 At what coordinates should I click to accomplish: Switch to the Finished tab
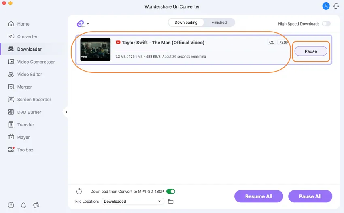tap(219, 23)
